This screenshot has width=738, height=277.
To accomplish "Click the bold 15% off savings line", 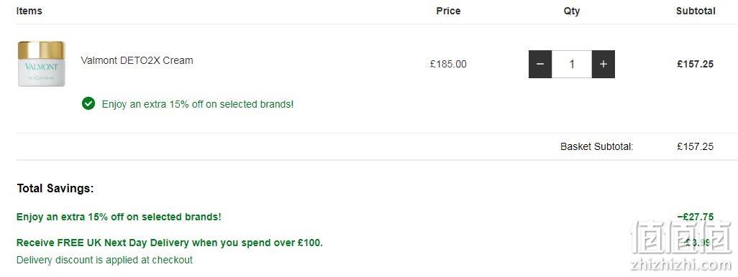I will pyautogui.click(x=119, y=217).
